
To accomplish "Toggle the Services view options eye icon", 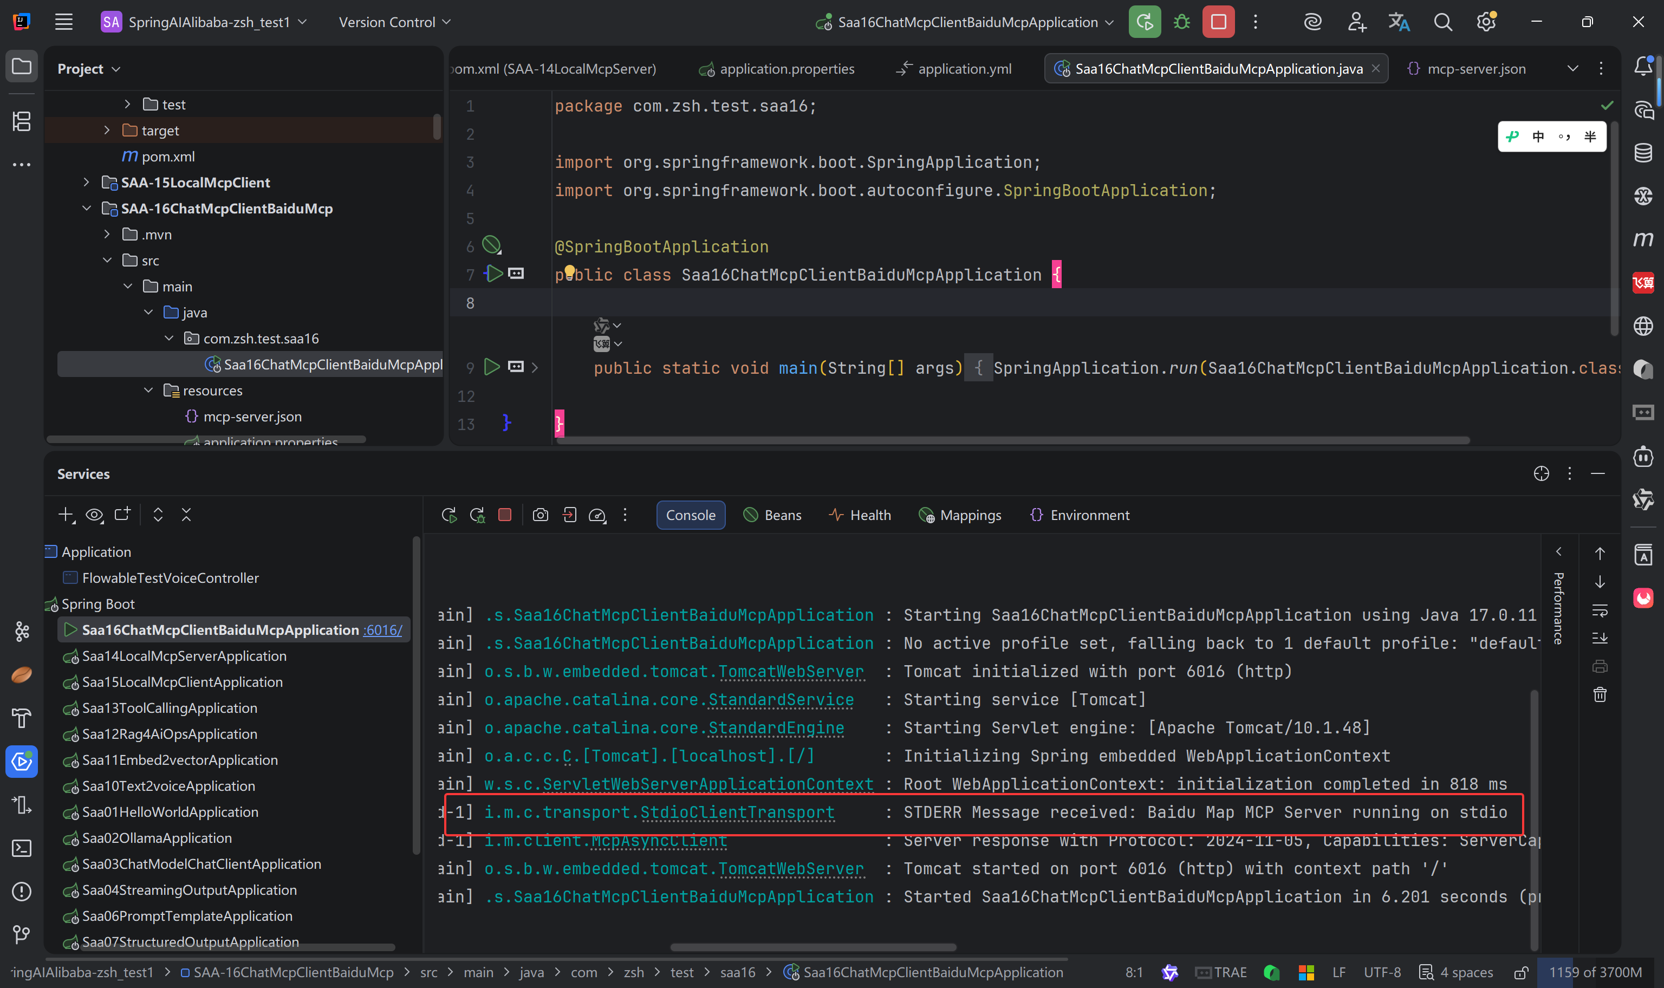I will [x=94, y=515].
